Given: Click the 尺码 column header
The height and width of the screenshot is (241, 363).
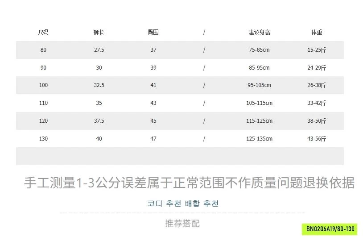Looking at the screenshot, I should click(43, 32).
